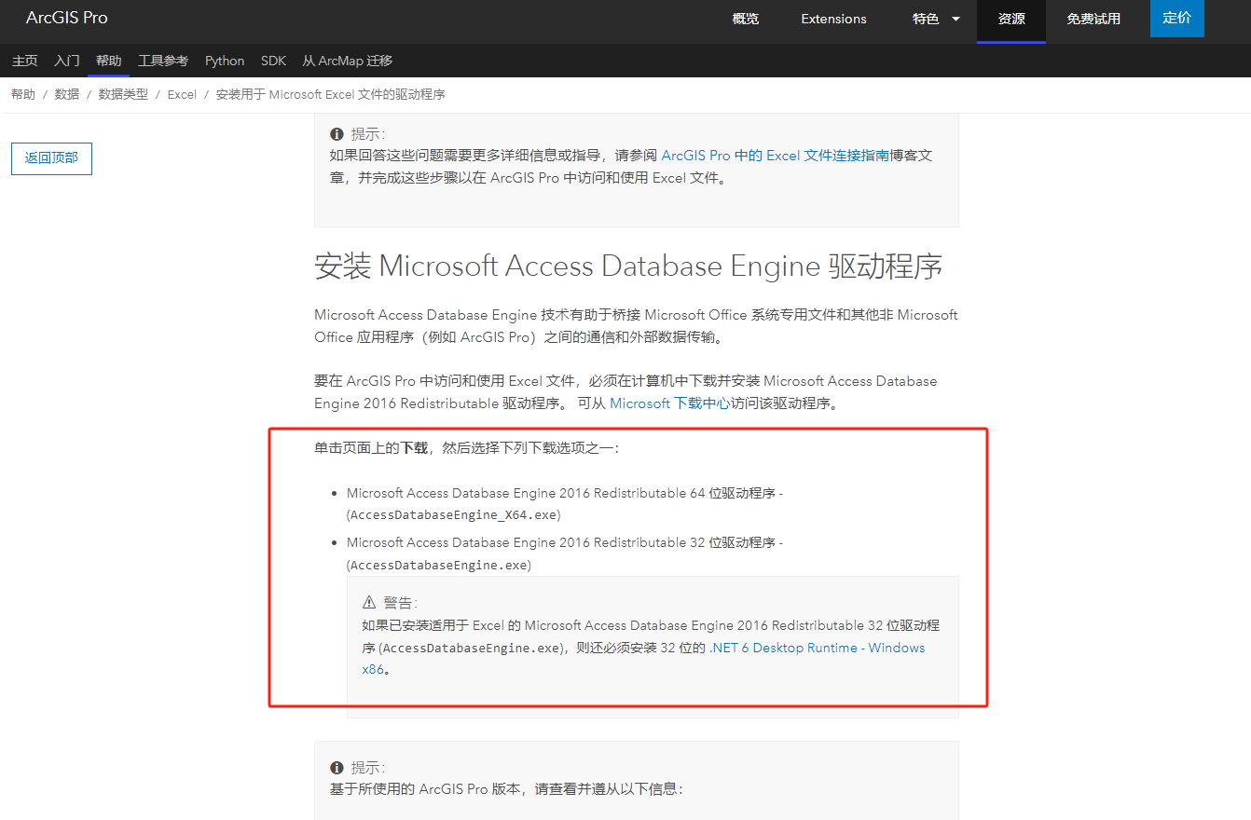Click the text AccessDatabaseEngine_X64.exe

coord(453,515)
